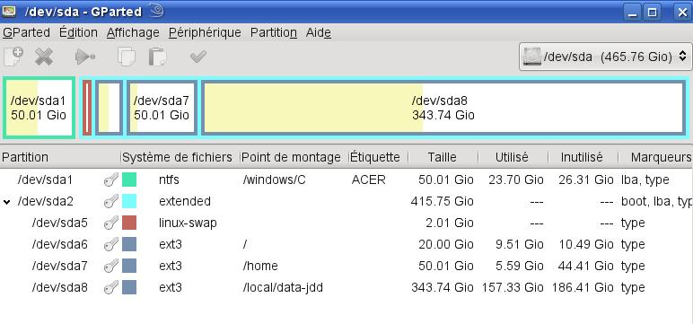The width and height of the screenshot is (693, 324).
Task: Click the Apply operations checkmark icon
Action: [198, 57]
